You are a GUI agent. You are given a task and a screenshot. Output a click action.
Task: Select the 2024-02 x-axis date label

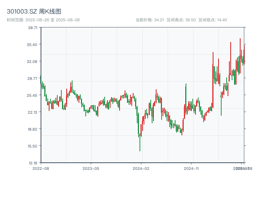(141, 168)
